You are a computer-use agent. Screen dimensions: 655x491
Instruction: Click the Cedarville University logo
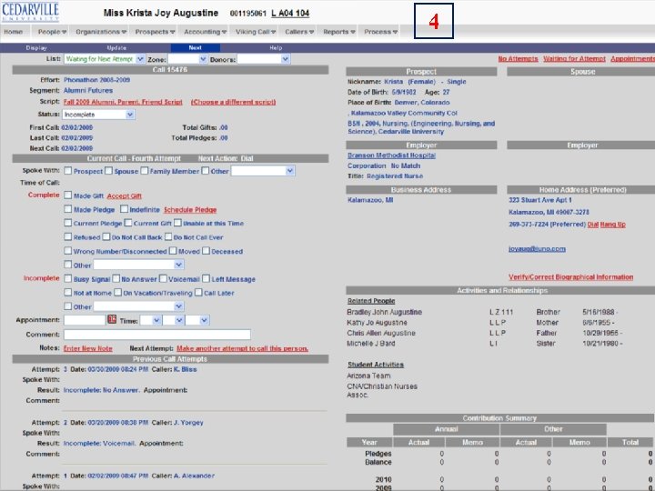[30, 12]
